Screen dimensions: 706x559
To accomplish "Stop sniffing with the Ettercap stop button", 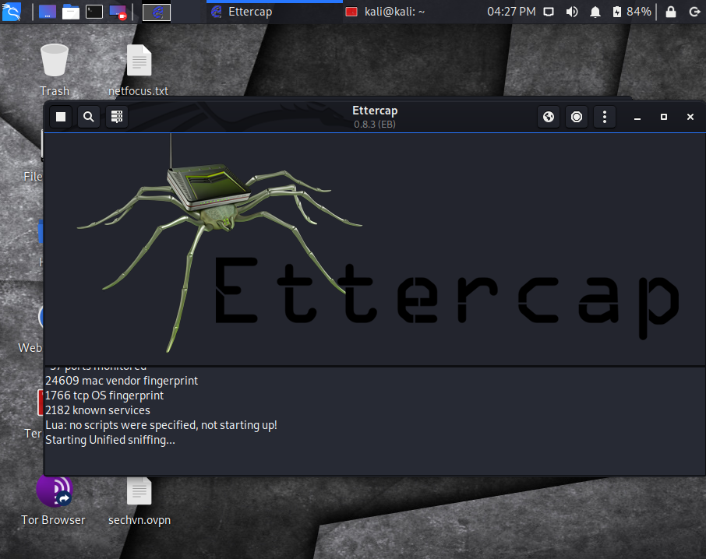I will point(61,117).
